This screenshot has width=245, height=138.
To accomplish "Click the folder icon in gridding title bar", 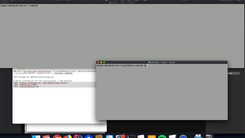I will 149,62.
